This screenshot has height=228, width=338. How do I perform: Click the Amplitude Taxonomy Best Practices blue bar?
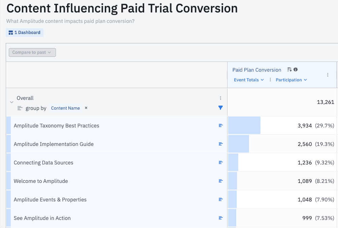pos(244,125)
